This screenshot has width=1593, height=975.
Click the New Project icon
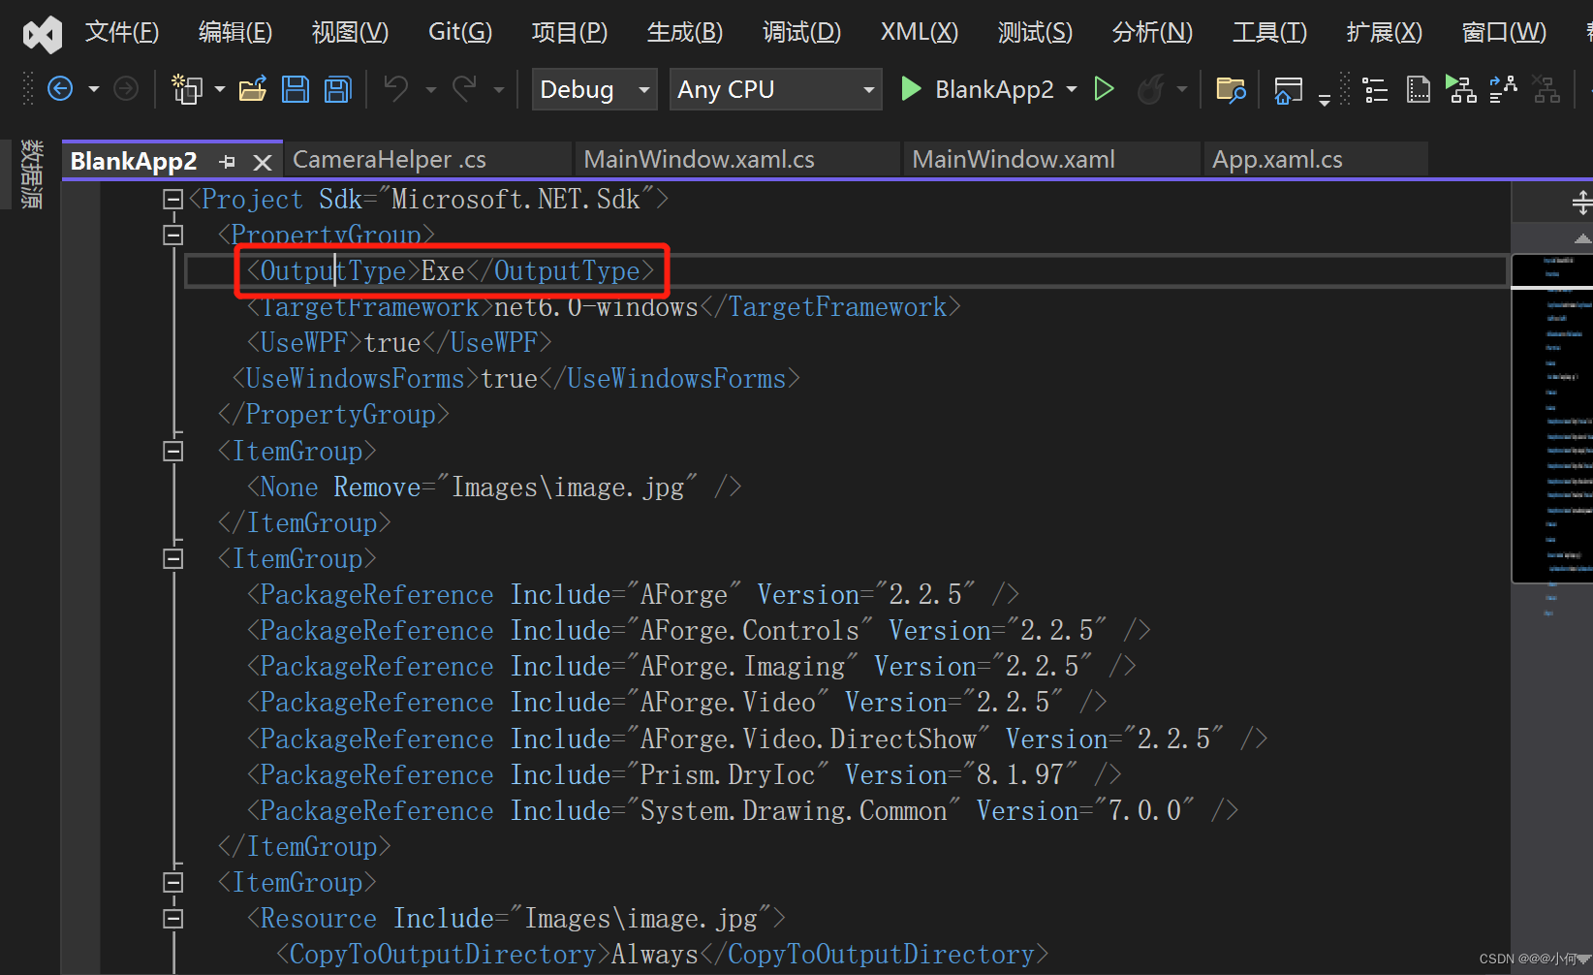tap(186, 89)
